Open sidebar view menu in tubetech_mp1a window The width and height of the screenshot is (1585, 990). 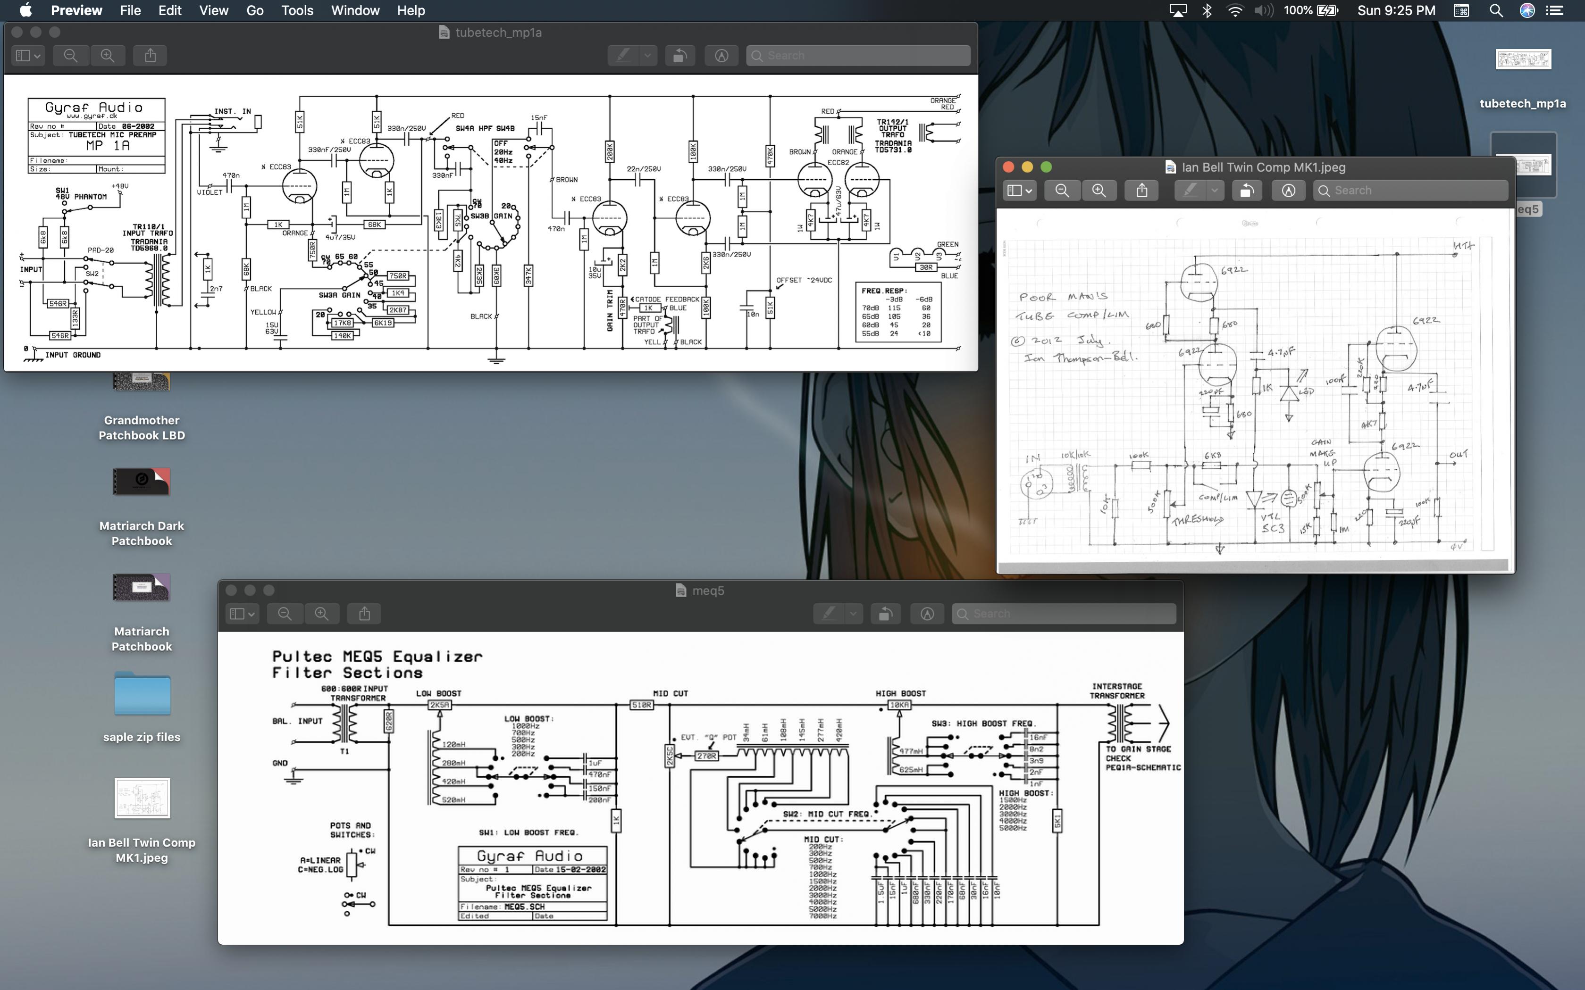pyautogui.click(x=28, y=56)
